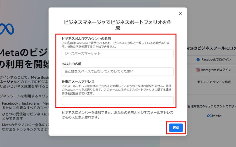Click the dialog title ビジネスポートフォリオを作成
Screen dimensions: 236x147
[117, 25]
